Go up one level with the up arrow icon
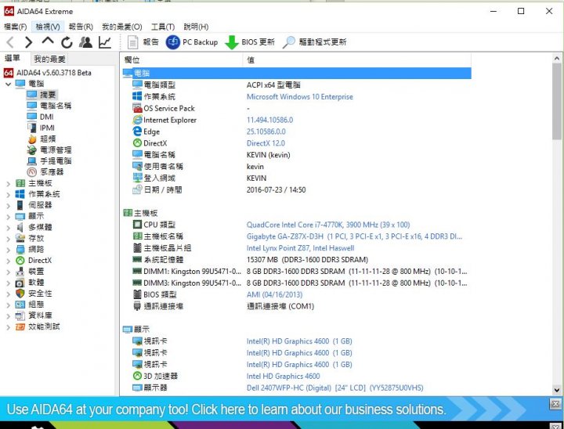The width and height of the screenshot is (564, 429). [x=48, y=41]
